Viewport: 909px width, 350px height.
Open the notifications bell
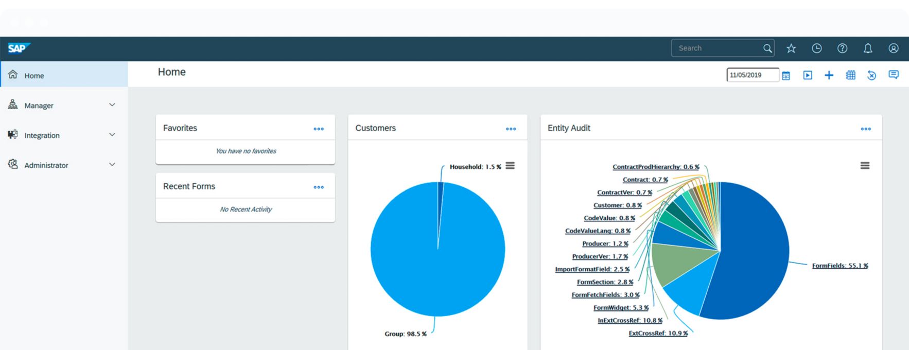868,48
